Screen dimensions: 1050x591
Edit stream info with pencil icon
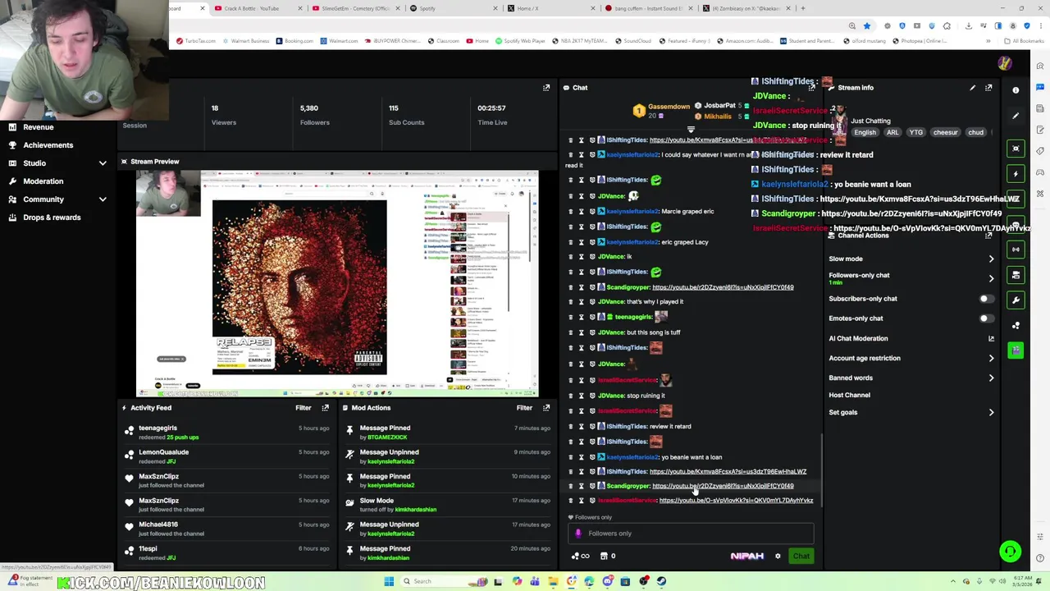(972, 88)
